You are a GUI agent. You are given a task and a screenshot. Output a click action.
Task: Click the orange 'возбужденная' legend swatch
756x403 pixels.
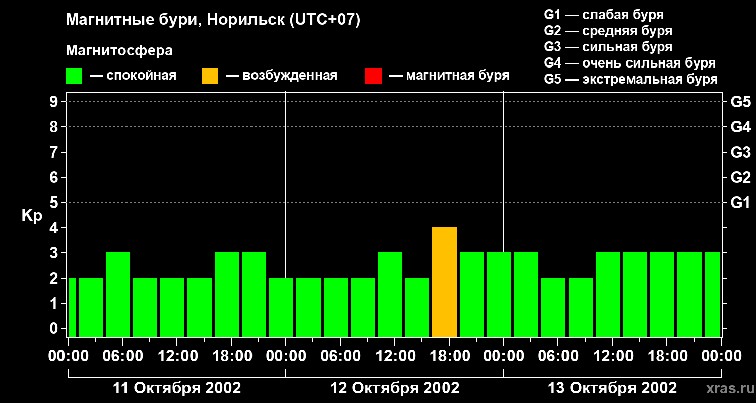coord(210,76)
